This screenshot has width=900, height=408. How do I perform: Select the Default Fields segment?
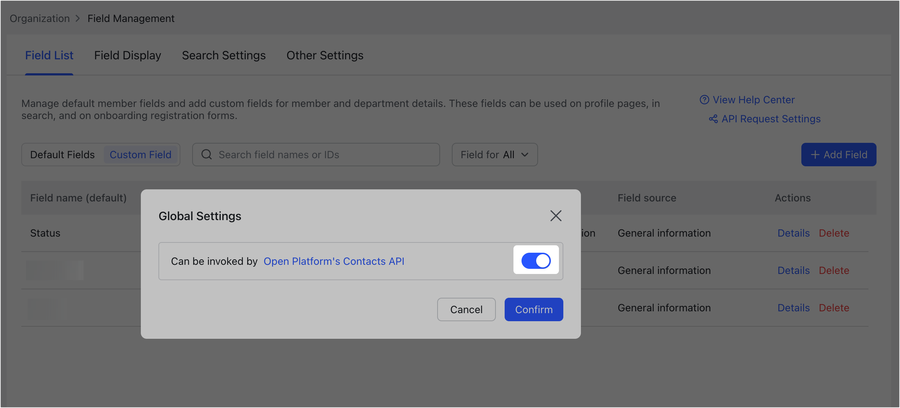click(62, 155)
